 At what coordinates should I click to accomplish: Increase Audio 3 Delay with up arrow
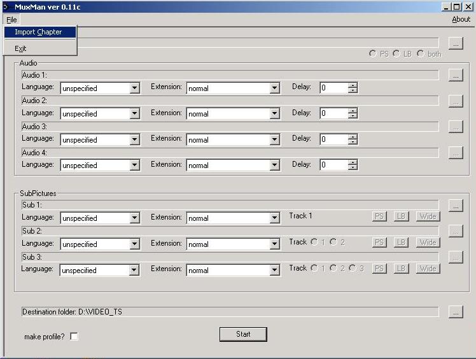coord(353,137)
